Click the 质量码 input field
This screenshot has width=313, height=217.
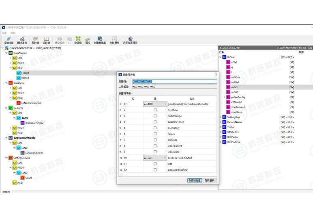pyautogui.click(x=174, y=81)
